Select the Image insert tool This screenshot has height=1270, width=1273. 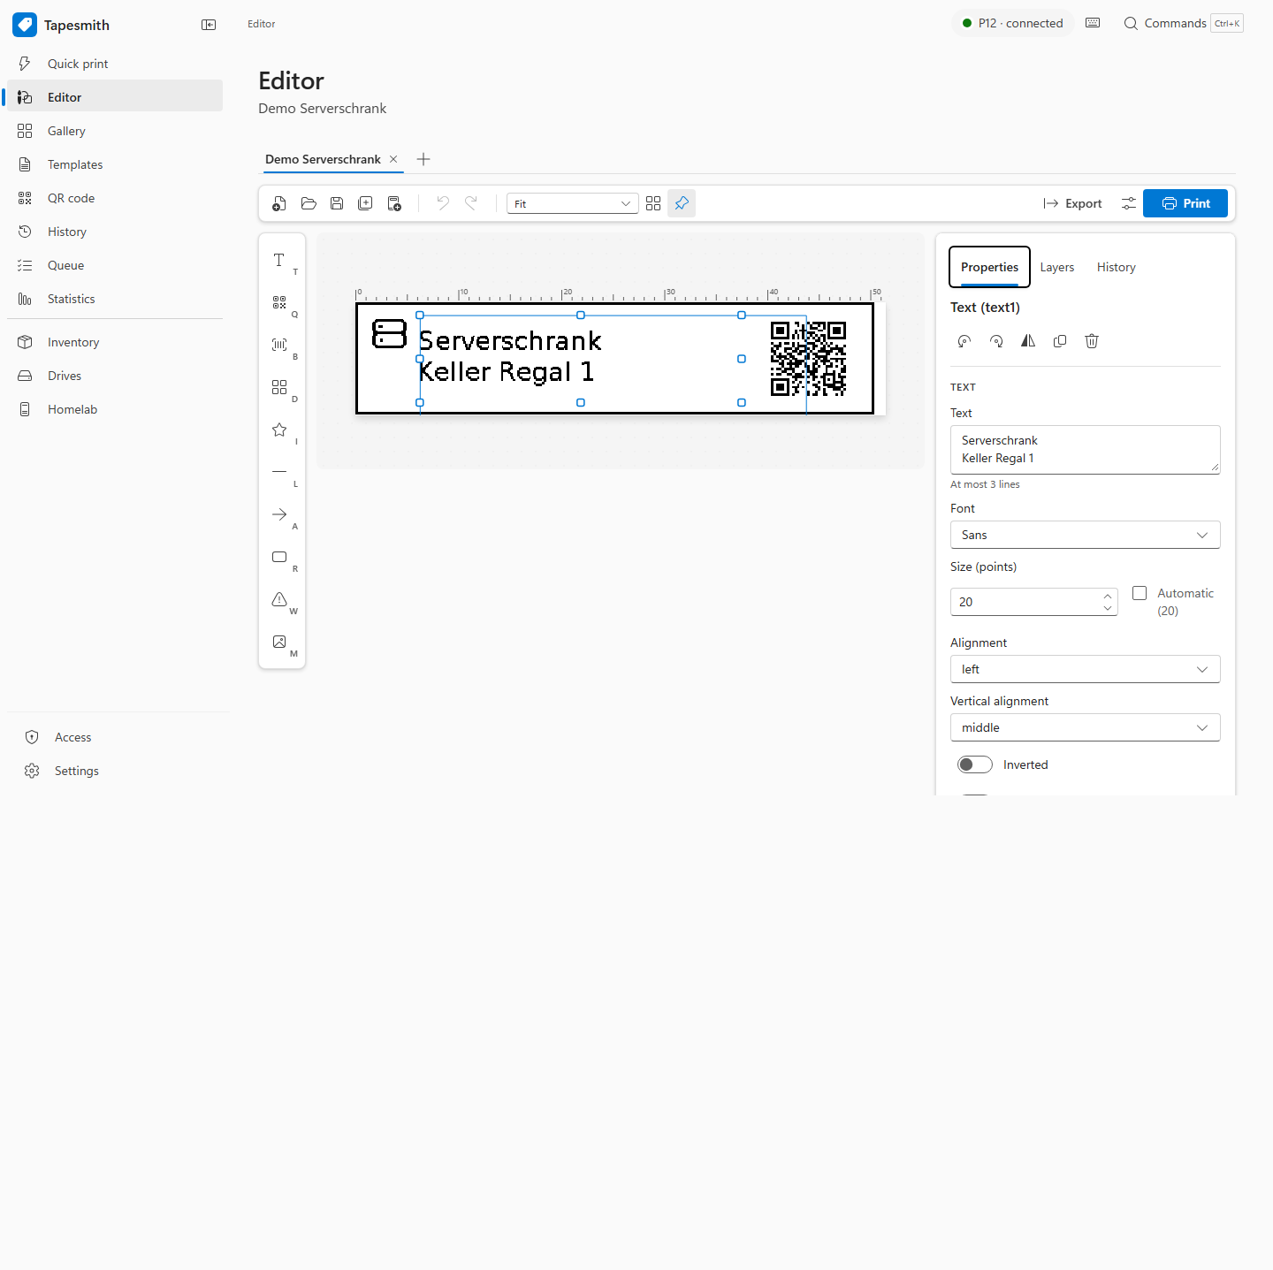tap(281, 643)
